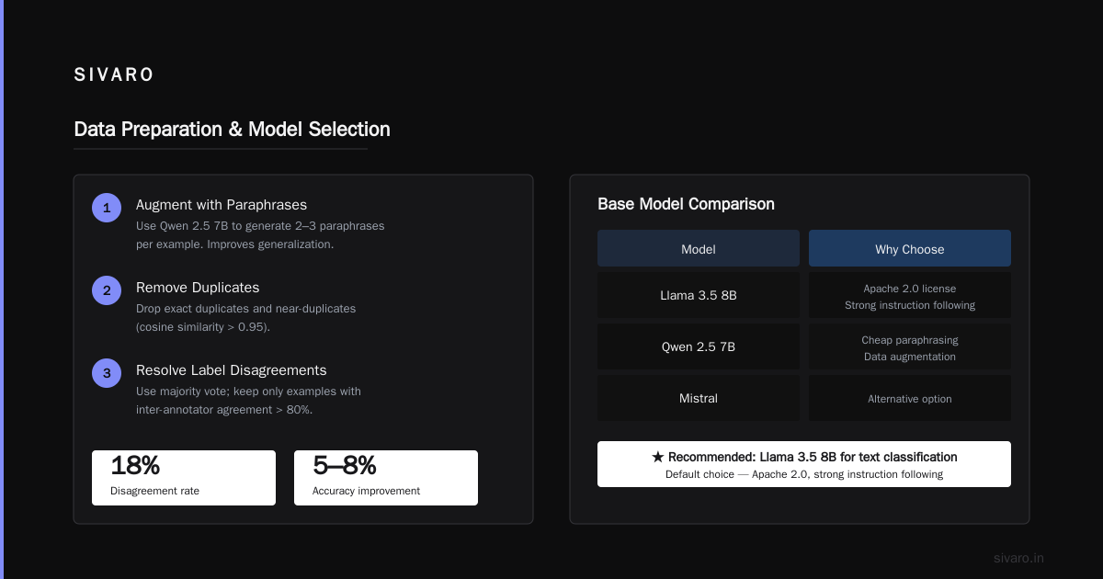Click the Remove Duplicates heading

[x=198, y=288]
